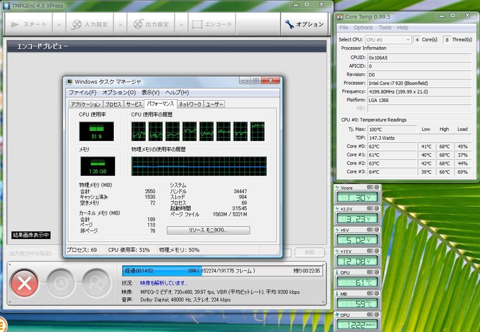Open the Options menu in Core Temp
Screen dimensions: 480x332
363,28
